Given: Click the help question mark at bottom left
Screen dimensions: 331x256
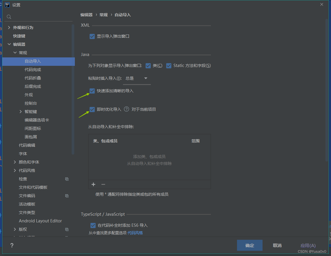Looking at the screenshot, I should point(12,245).
